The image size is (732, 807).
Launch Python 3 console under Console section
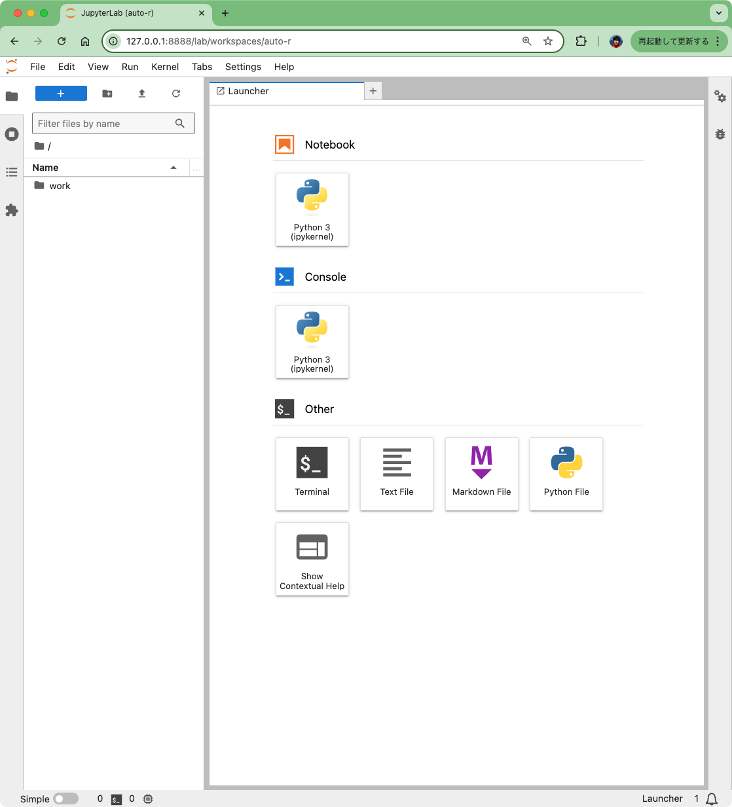312,342
